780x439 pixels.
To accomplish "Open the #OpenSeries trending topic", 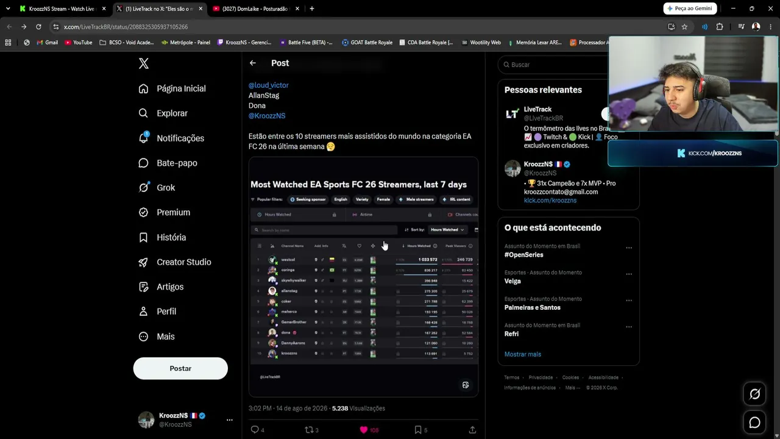I will pyautogui.click(x=523, y=255).
